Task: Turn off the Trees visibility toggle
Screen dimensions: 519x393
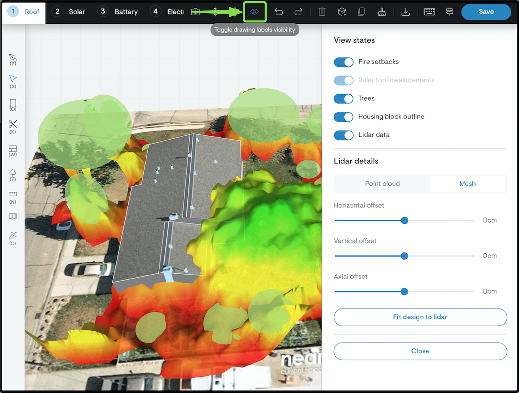Action: pyautogui.click(x=343, y=99)
